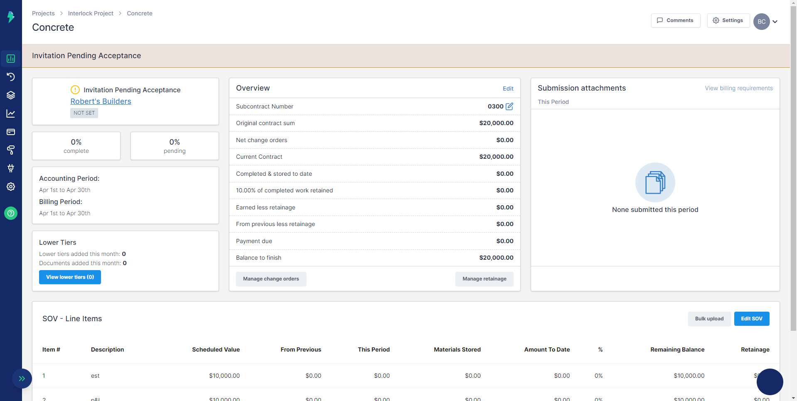Open the credit card payments sidebar icon

click(x=11, y=132)
